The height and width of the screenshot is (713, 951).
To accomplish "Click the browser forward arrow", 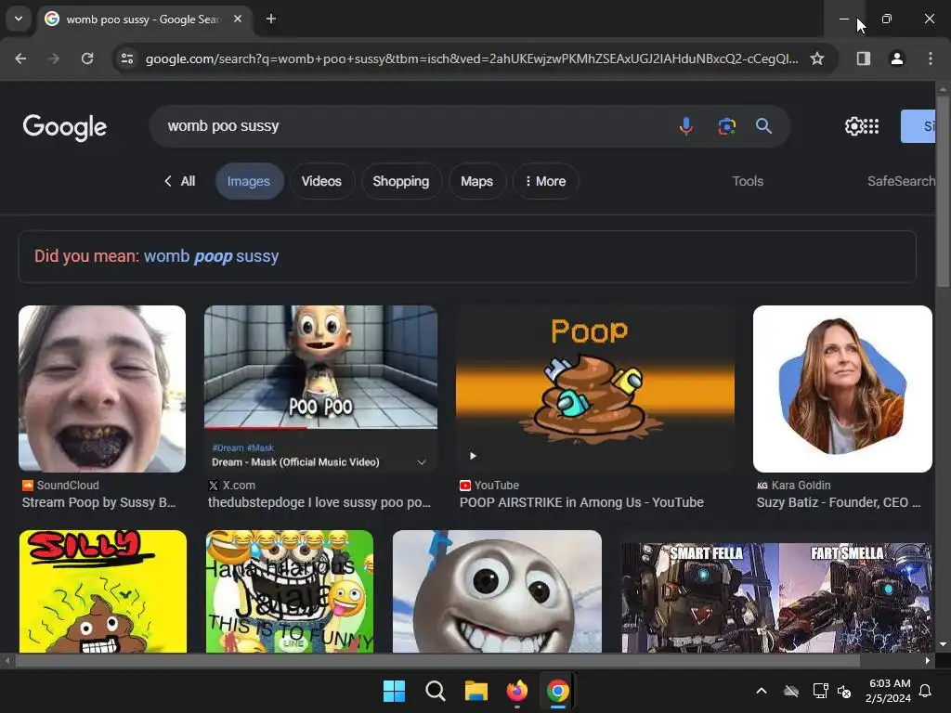I will [53, 58].
